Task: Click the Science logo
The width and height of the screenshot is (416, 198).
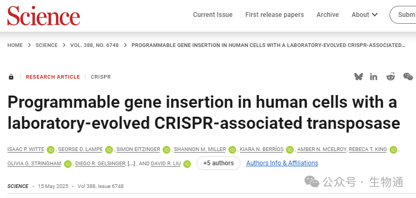Action: (44, 16)
